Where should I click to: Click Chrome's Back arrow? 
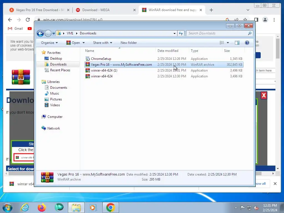(x=10, y=20)
